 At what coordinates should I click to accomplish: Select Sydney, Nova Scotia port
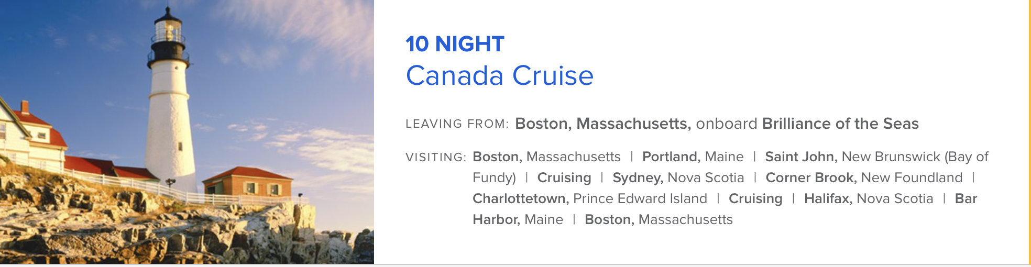point(678,177)
